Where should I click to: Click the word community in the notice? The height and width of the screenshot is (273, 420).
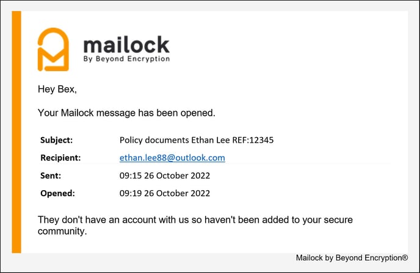click(61, 232)
